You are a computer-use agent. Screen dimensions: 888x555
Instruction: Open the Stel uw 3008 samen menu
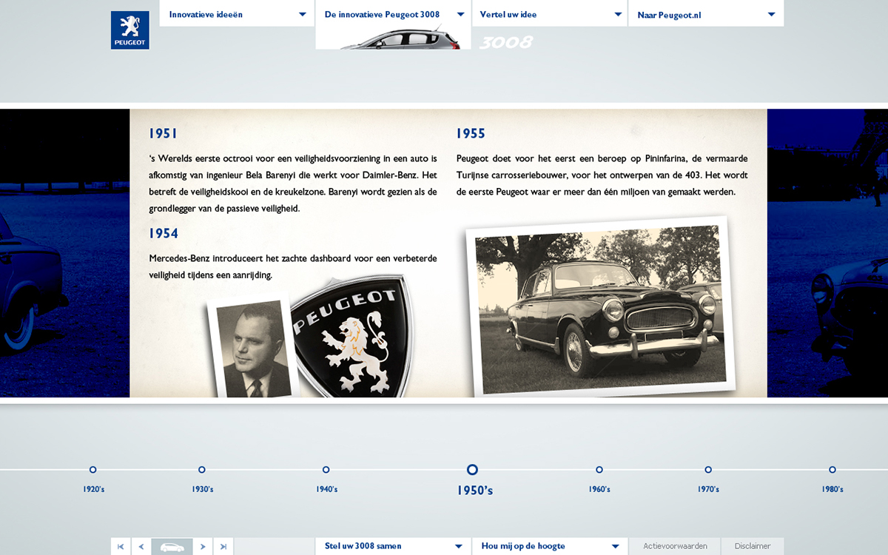(394, 547)
